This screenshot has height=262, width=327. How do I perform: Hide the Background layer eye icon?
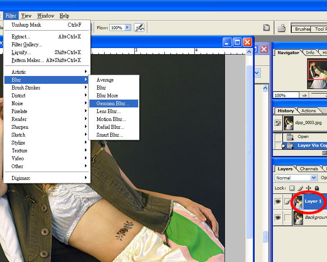(x=278, y=217)
